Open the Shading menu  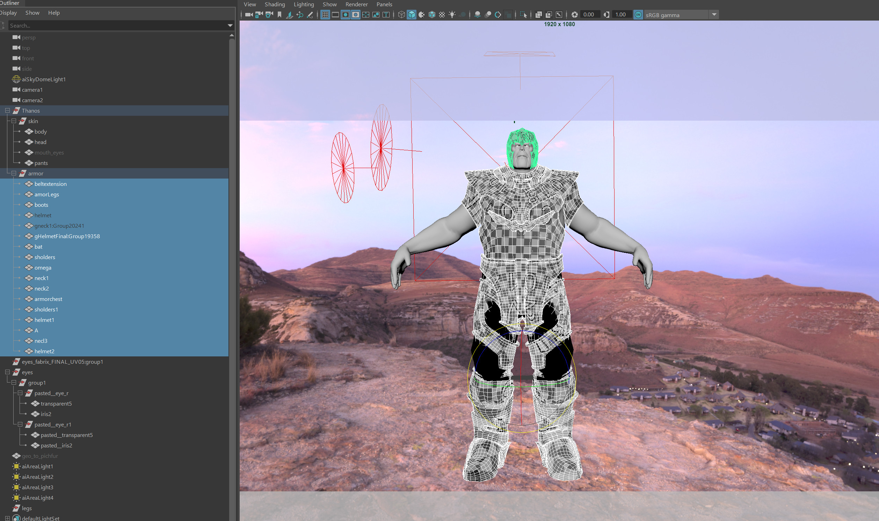[x=275, y=4]
